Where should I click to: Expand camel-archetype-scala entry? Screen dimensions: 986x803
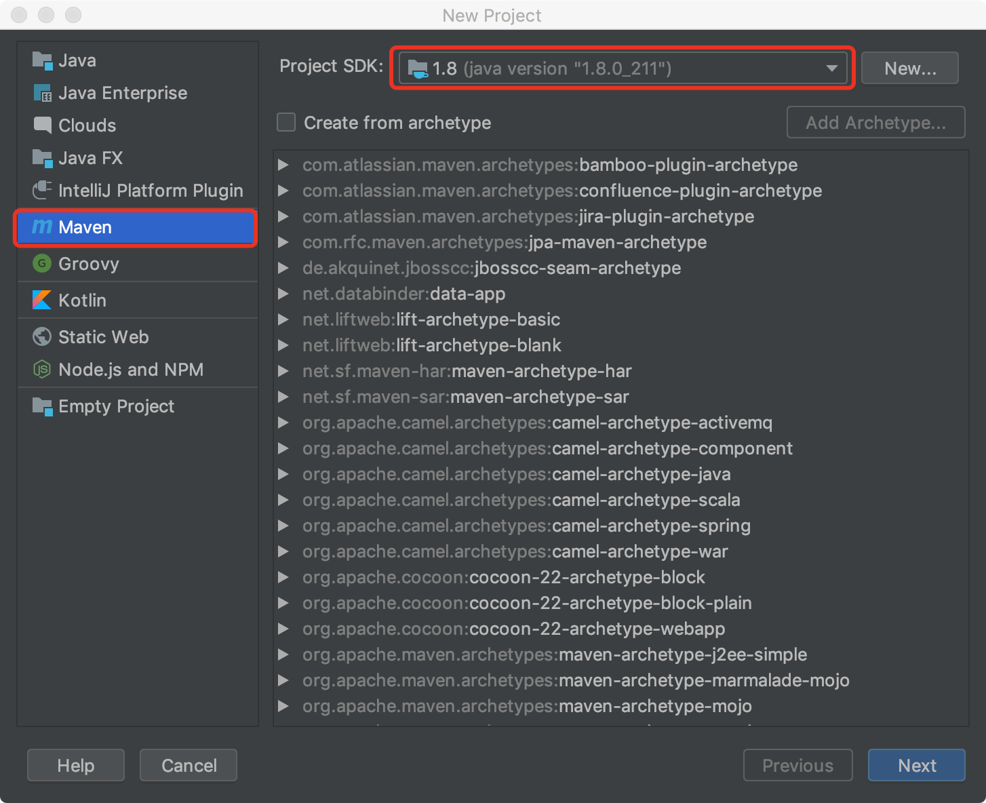(283, 500)
